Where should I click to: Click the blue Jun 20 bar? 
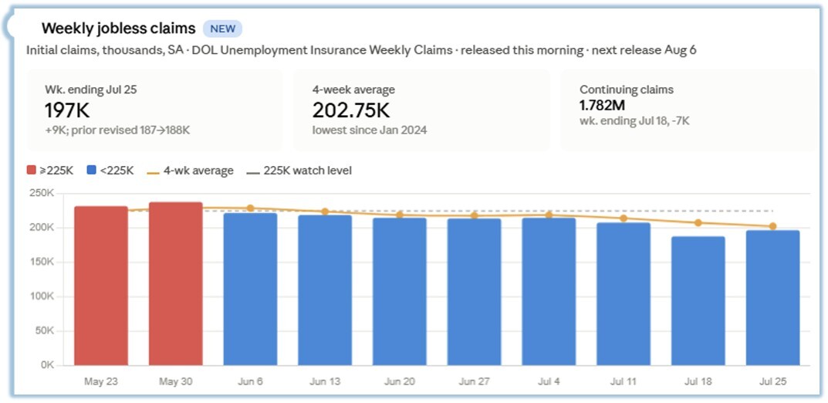[400, 292]
